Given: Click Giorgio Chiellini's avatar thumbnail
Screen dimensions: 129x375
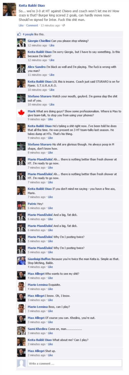Looking at the screenshot, I should click(x=21, y=43).
